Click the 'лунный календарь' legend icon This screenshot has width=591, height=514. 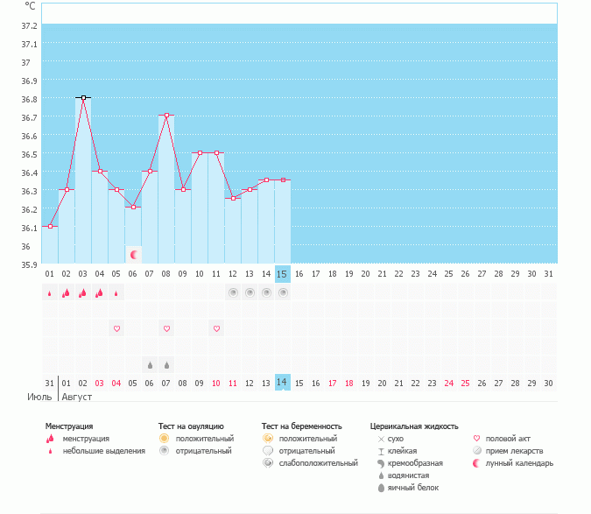tap(477, 463)
